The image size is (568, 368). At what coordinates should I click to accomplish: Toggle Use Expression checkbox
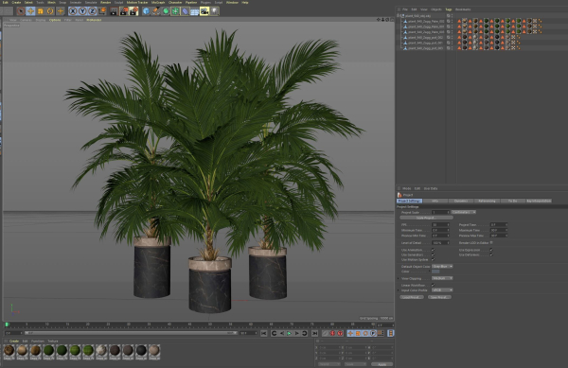coord(491,250)
